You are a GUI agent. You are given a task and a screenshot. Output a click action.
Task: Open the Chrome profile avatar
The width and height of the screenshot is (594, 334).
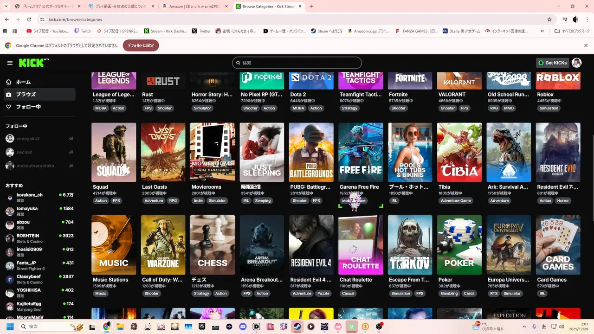(x=575, y=19)
